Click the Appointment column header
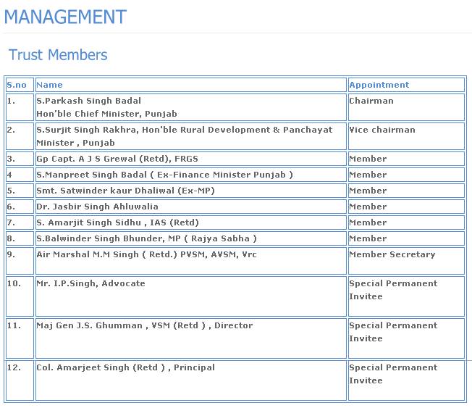The width and height of the screenshot is (472, 408). [379, 85]
